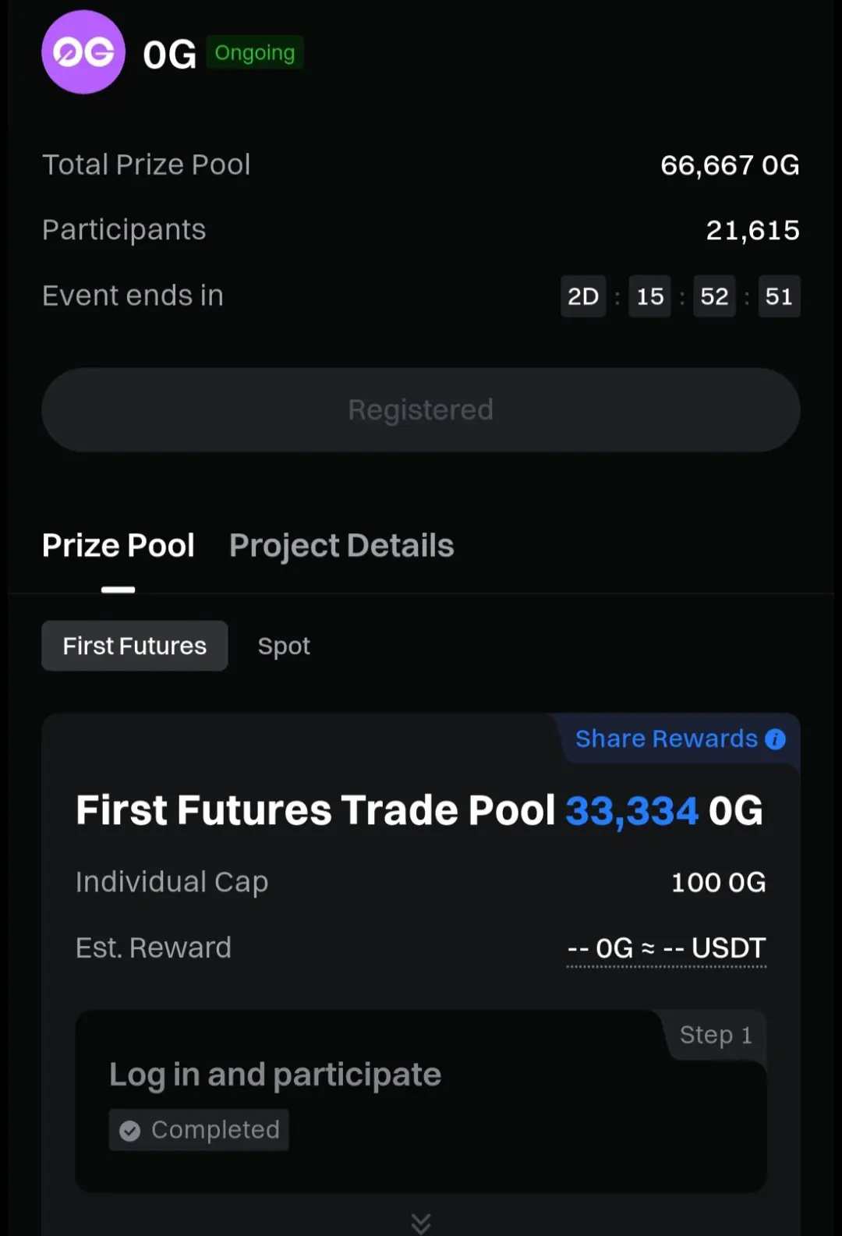Click the Ongoing status badge
Screen dimensions: 842x1236
(x=255, y=53)
